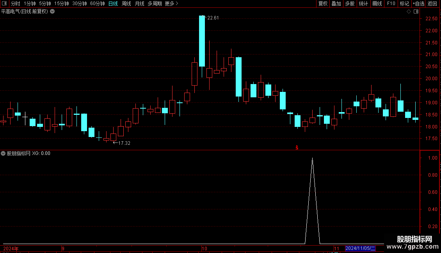Click the month 11 marker on time axis
Screen dimensions: 441x253
pos(337,248)
